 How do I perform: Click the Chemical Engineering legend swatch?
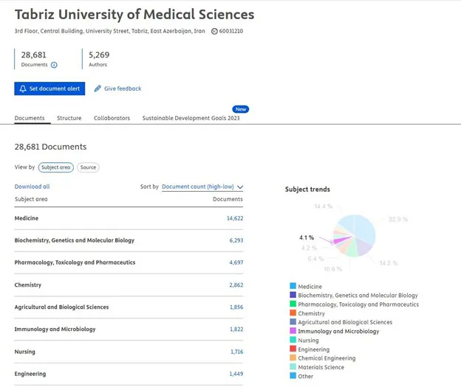coord(293,358)
